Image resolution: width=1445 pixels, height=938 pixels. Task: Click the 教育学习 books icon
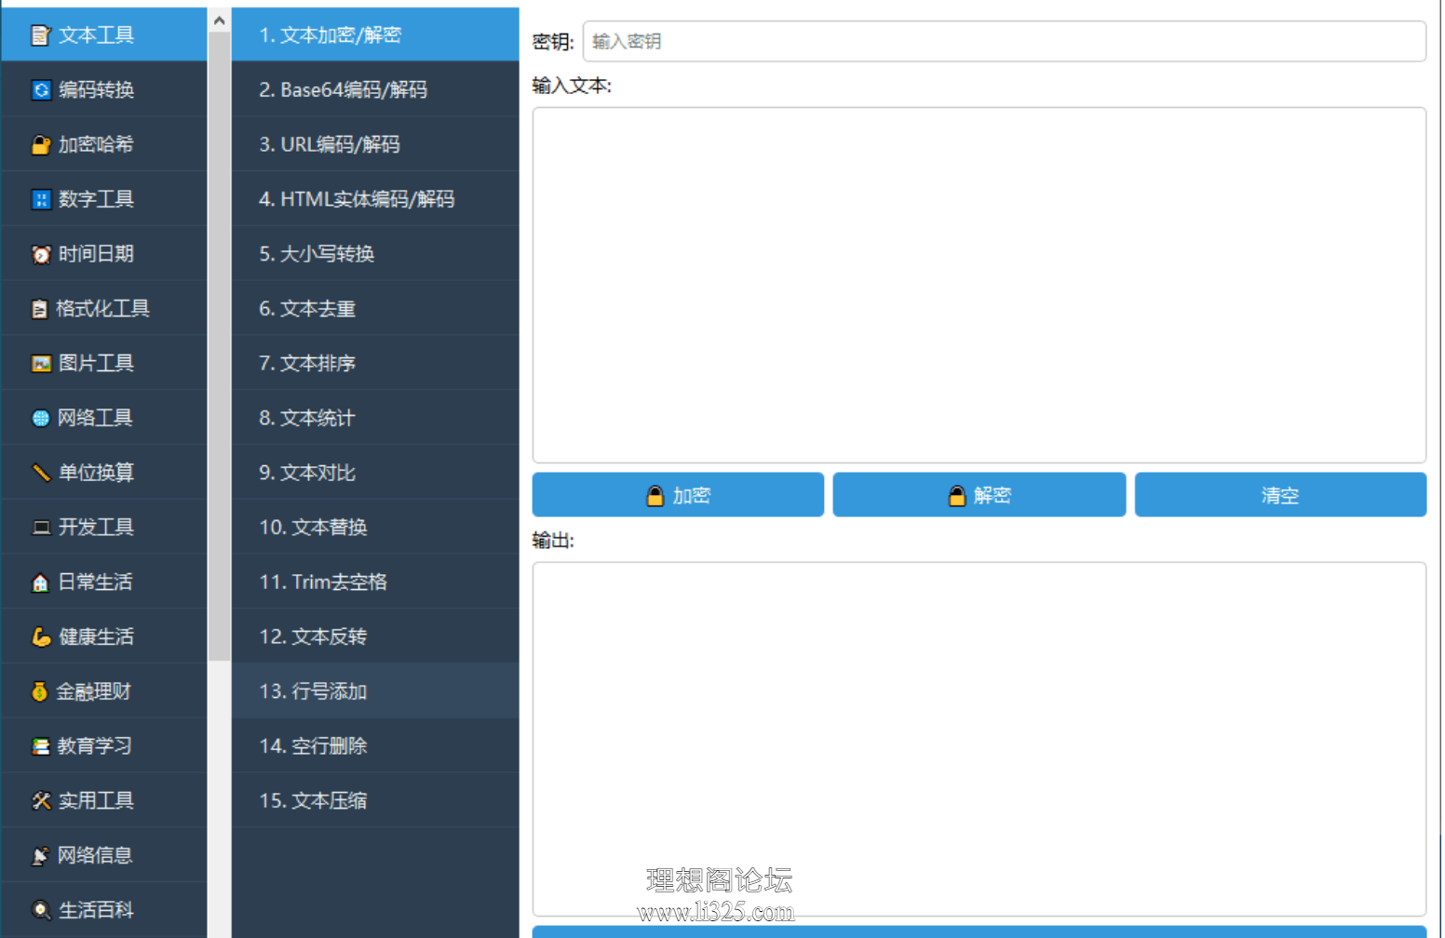(x=41, y=746)
